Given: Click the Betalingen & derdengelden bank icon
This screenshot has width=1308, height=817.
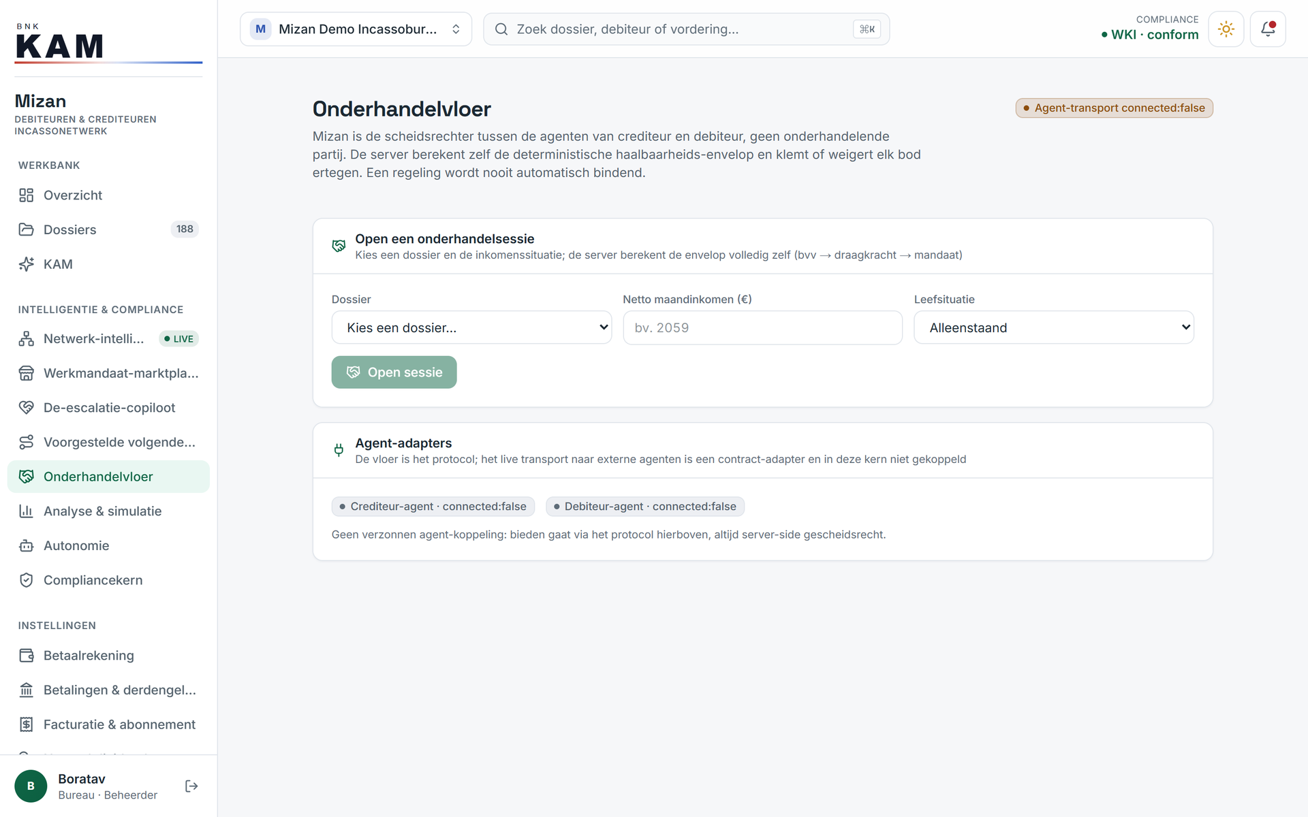Looking at the screenshot, I should tap(26, 690).
